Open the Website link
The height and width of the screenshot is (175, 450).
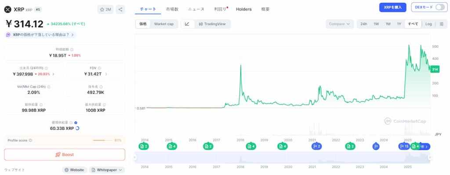point(75,170)
